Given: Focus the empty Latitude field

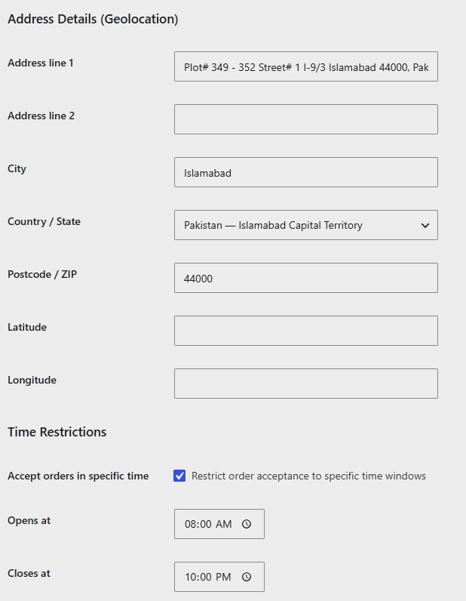Looking at the screenshot, I should coord(306,331).
